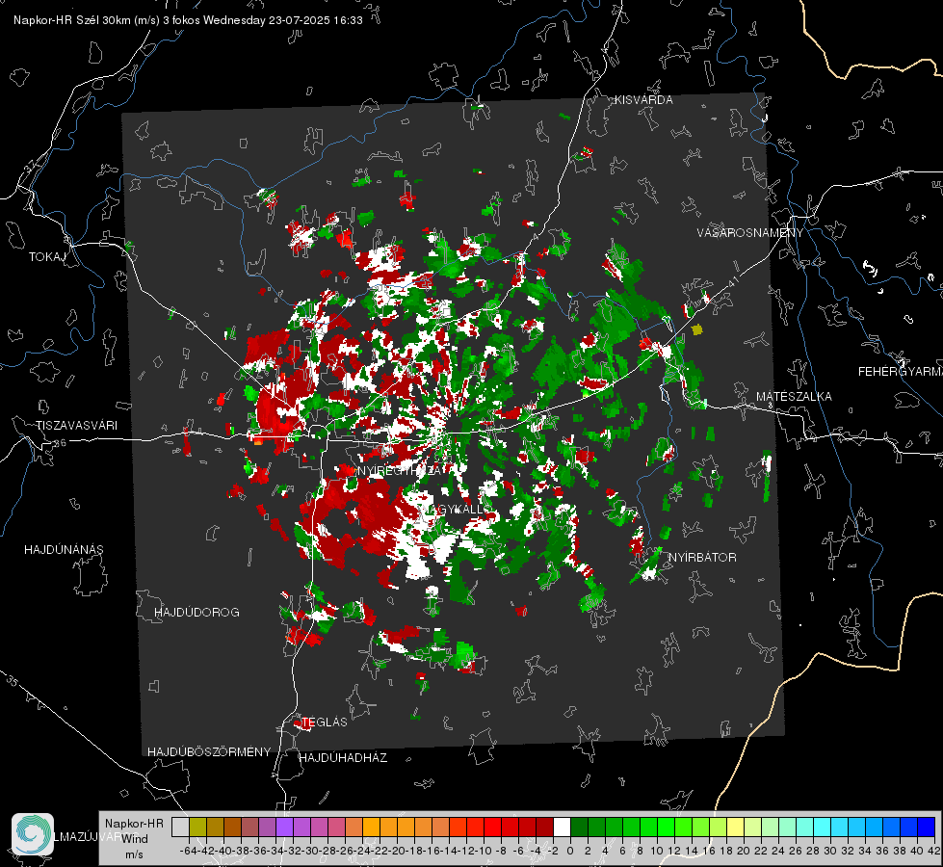The height and width of the screenshot is (867, 943).
Task: Choose the violet swatch between -34 and -32
Action: 284,827
